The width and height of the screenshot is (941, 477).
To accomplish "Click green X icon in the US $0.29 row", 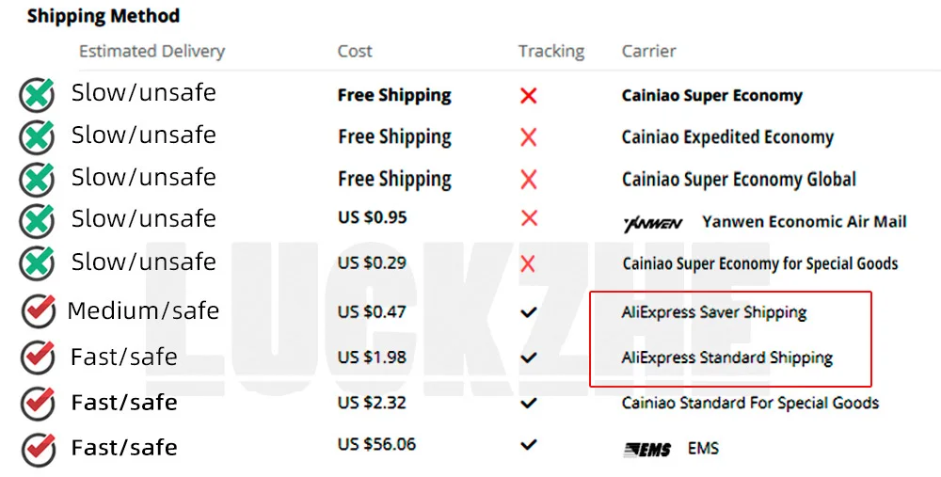I will 37,264.
